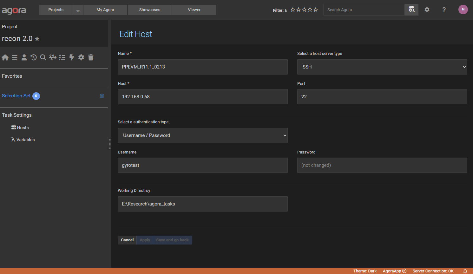Open the project history clock icon

(34, 57)
